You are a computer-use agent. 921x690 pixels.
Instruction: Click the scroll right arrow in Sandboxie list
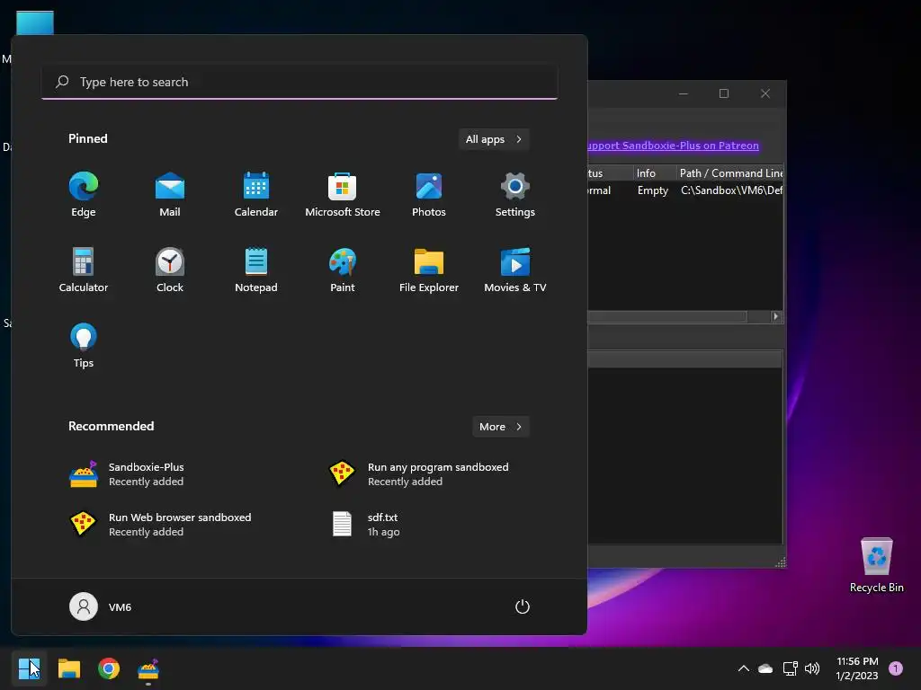pos(776,316)
